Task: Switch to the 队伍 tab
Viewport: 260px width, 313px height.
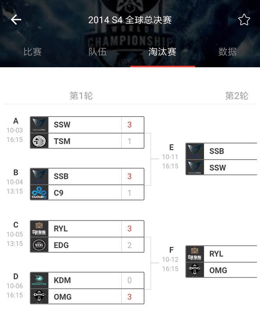Action: [x=97, y=52]
